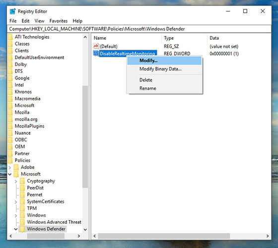Screen dimensions: 278x248
Task: Expand the Adobe key under Policies
Action: pos(10,168)
